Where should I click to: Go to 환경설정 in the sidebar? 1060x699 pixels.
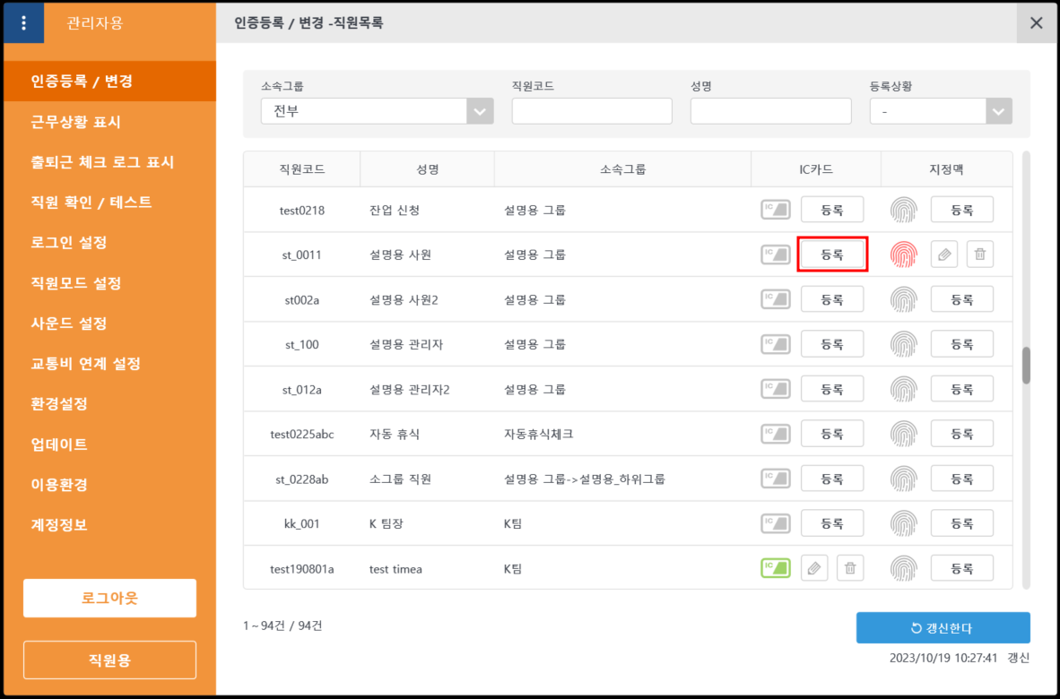pyautogui.click(x=59, y=404)
